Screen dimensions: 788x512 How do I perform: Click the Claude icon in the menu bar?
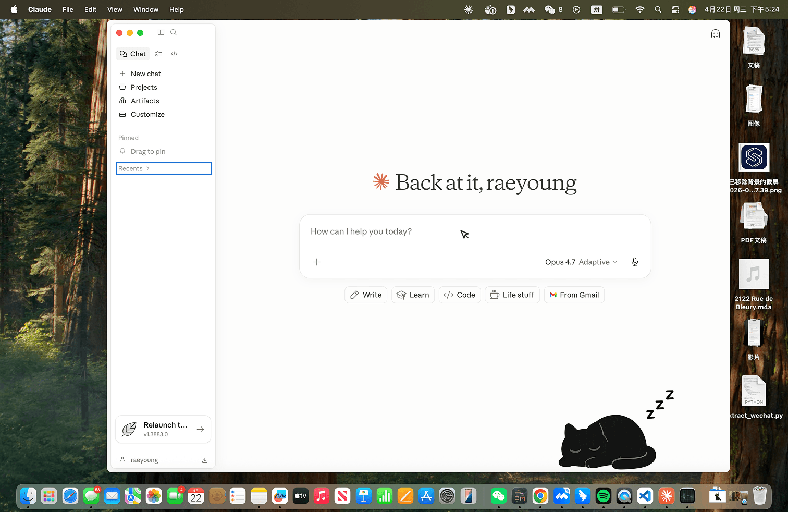pyautogui.click(x=469, y=9)
